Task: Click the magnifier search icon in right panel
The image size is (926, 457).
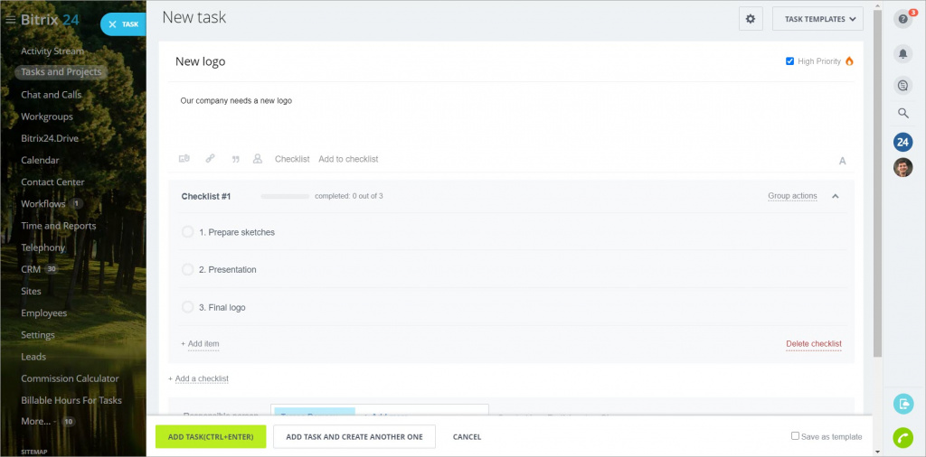Action: click(x=902, y=113)
